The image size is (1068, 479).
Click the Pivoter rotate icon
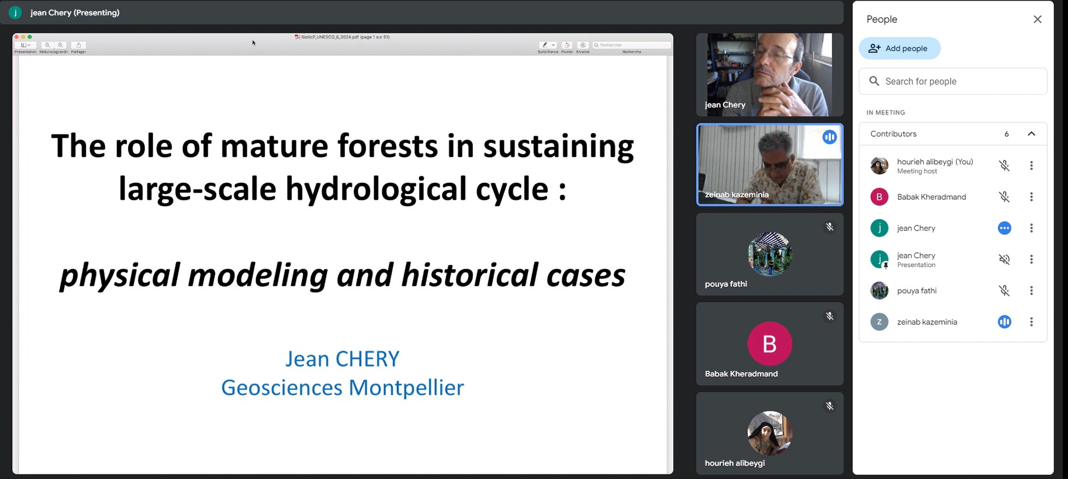[x=566, y=45]
